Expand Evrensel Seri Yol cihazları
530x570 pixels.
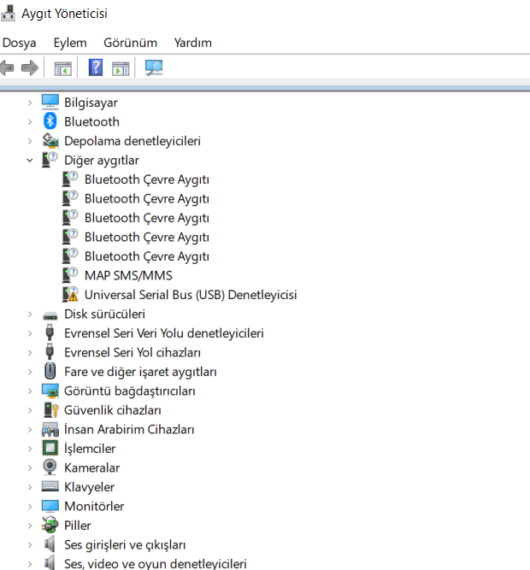[x=30, y=353]
